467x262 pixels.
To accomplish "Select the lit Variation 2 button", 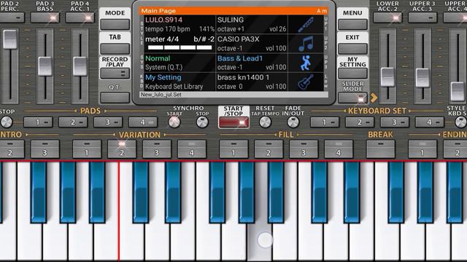I will point(122,148).
